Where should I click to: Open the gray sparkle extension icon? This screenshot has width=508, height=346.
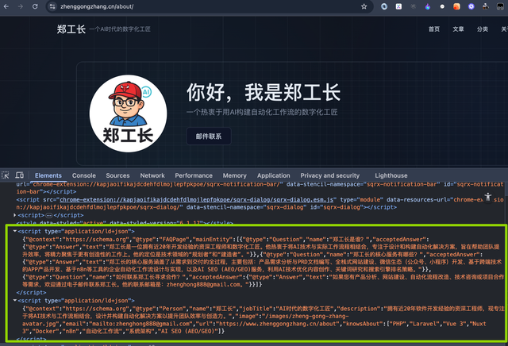point(413,6)
